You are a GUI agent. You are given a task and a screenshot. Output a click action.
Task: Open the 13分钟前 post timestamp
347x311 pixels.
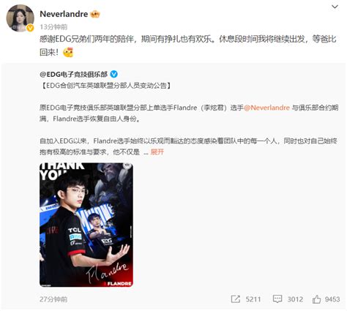53,27
